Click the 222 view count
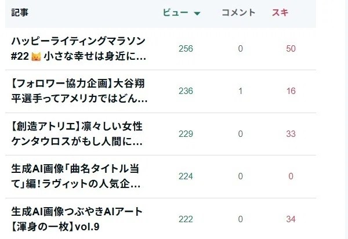The image size is (348, 239). 186,219
